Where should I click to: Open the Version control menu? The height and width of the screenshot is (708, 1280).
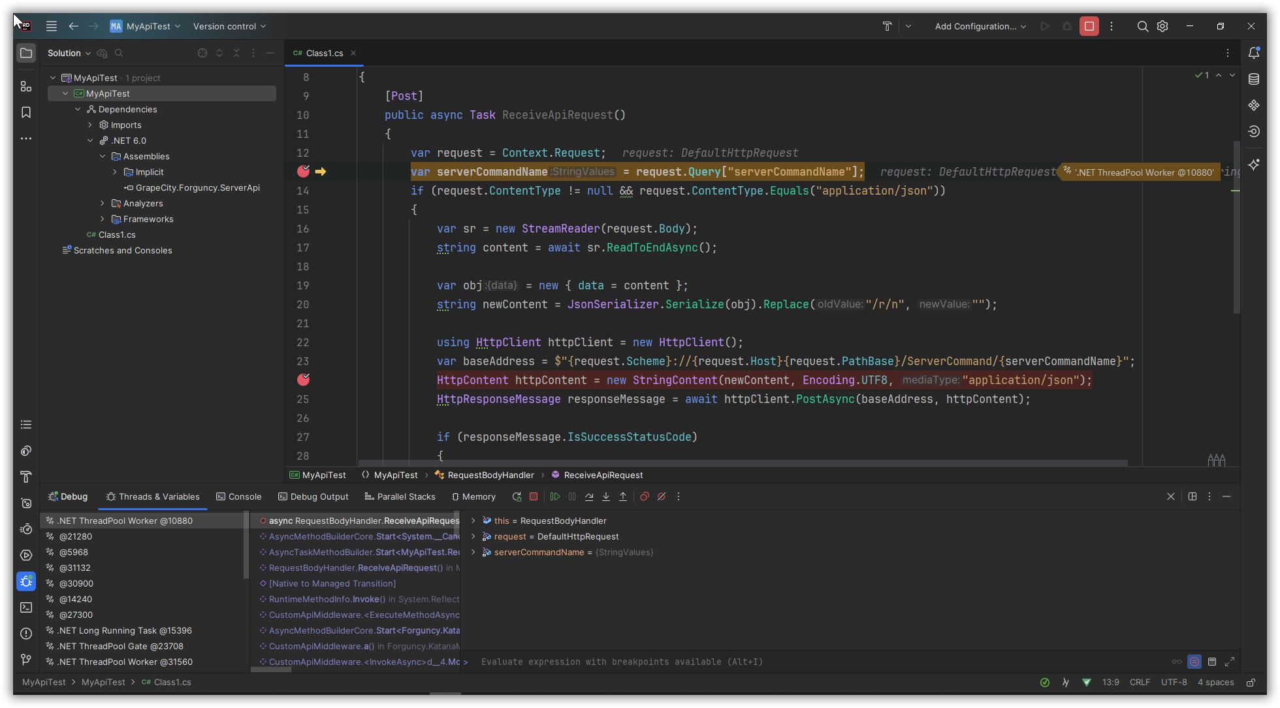coord(229,26)
